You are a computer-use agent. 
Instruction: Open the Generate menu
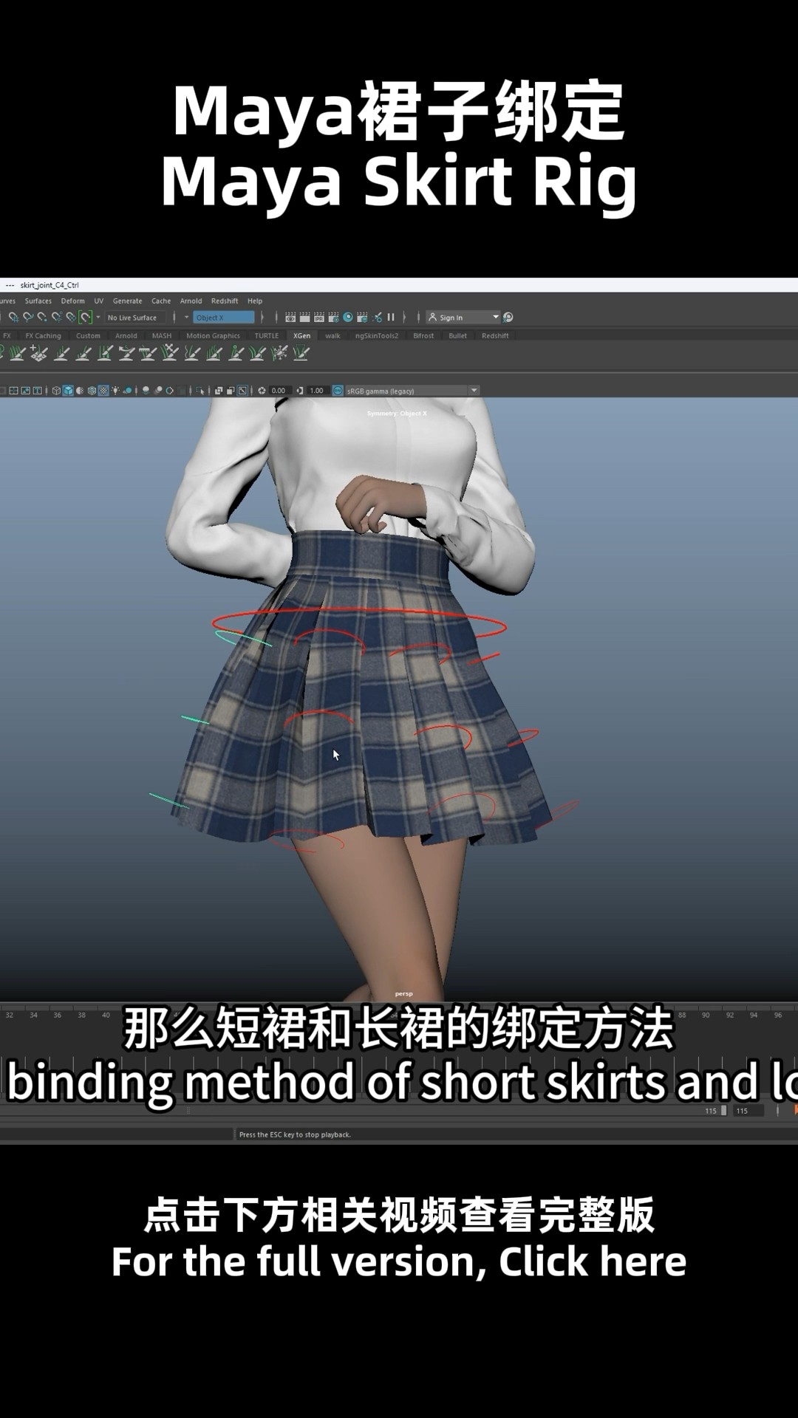click(x=127, y=301)
